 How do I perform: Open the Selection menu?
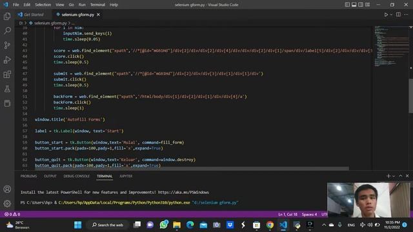tap(43, 5)
